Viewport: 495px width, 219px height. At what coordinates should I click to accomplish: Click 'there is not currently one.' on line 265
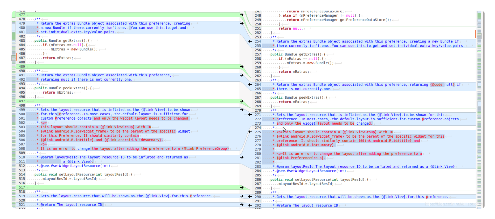pyautogui.click(x=304, y=89)
